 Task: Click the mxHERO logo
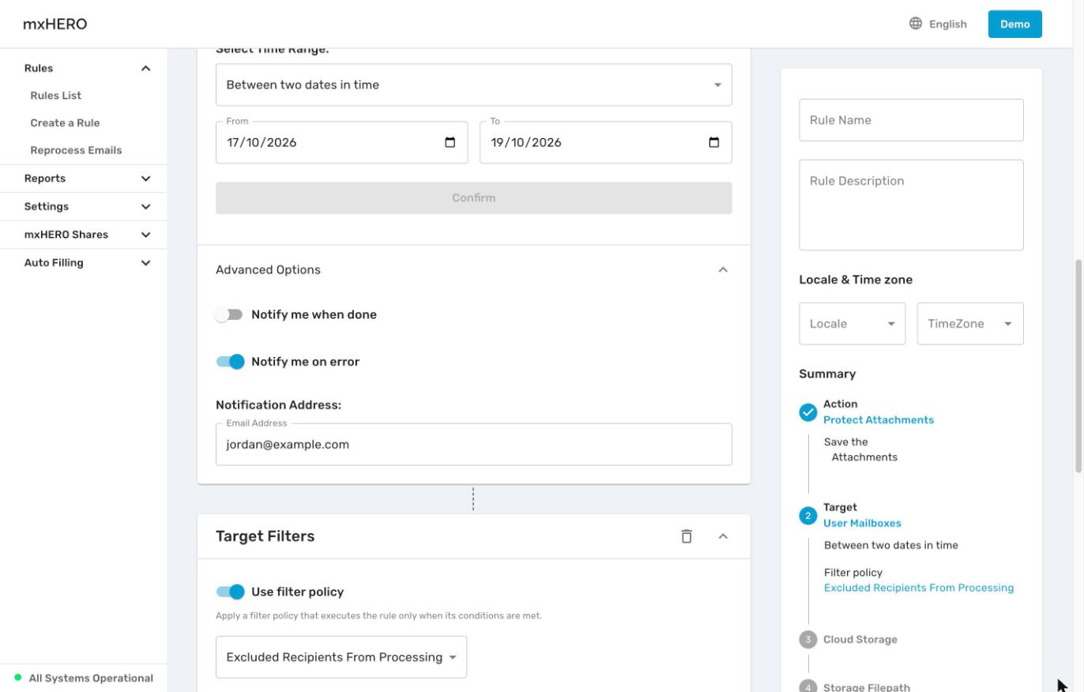(x=55, y=24)
